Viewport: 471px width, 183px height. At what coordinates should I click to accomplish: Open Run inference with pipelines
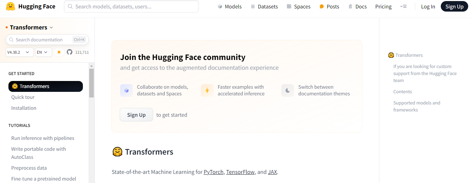coord(42,138)
